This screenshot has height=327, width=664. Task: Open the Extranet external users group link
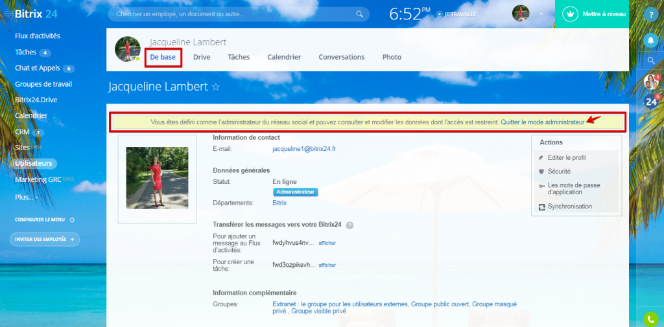pyautogui.click(x=340, y=304)
